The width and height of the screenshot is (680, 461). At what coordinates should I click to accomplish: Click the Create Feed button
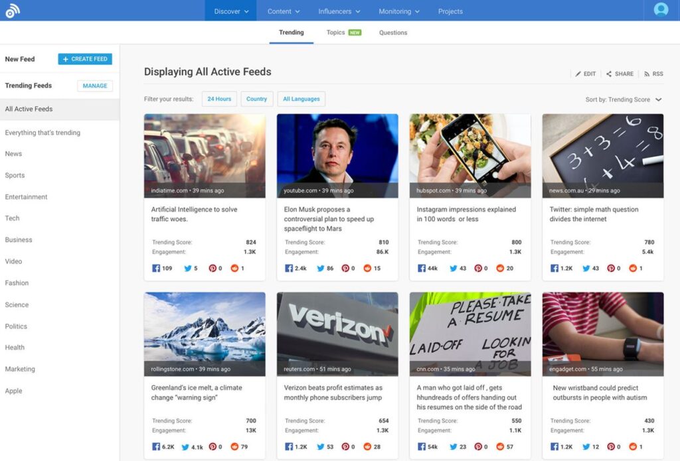pos(85,58)
